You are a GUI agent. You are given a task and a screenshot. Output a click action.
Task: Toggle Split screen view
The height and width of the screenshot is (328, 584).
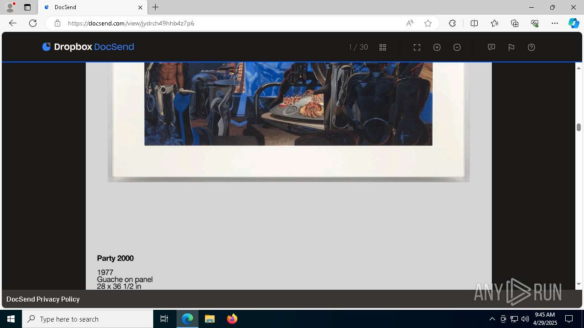474,23
